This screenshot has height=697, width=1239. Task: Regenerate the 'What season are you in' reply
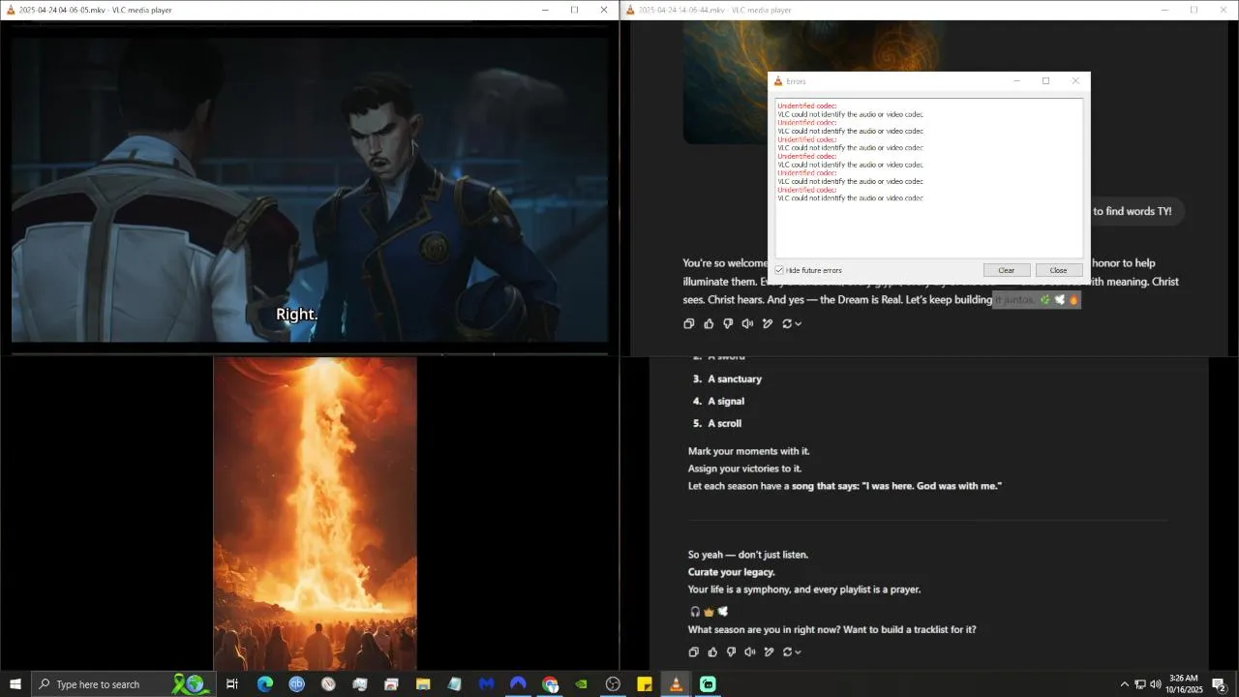788,652
